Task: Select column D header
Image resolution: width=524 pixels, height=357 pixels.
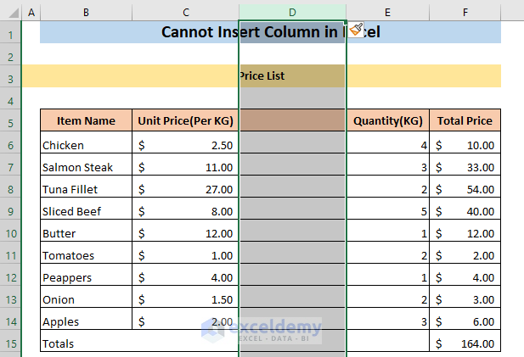Action: coord(292,13)
